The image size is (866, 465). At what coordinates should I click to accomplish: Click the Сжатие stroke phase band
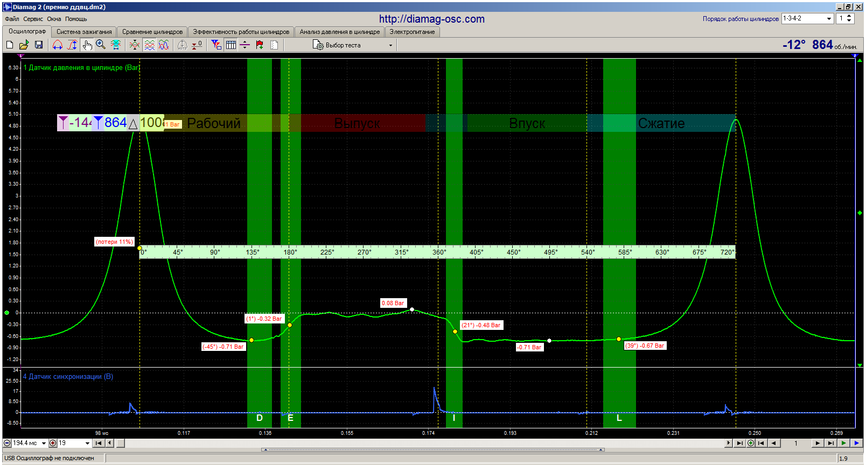tap(661, 123)
